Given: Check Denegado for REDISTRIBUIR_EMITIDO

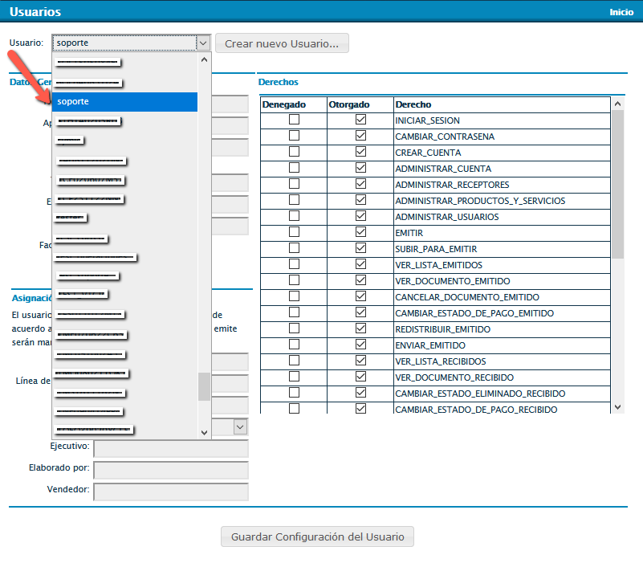Looking at the screenshot, I should (294, 328).
